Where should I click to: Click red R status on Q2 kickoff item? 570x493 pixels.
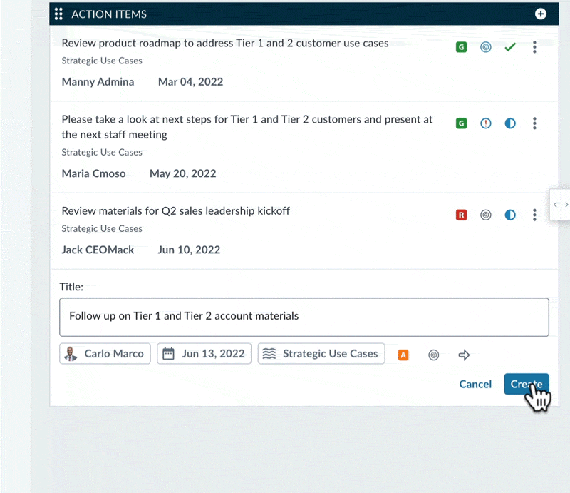[x=461, y=215]
